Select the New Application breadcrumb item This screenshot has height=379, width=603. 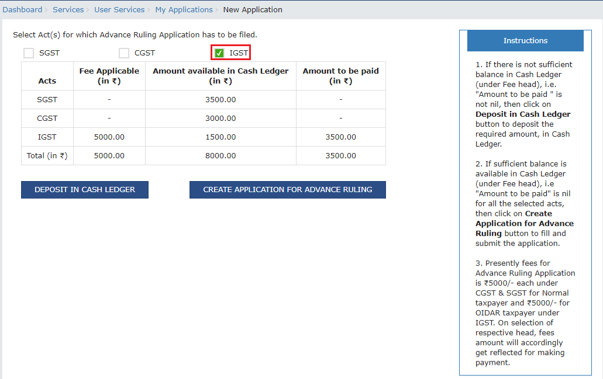tap(253, 9)
